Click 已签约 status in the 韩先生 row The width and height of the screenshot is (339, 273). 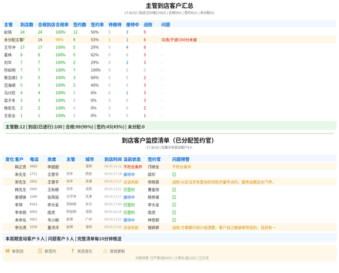point(129,190)
